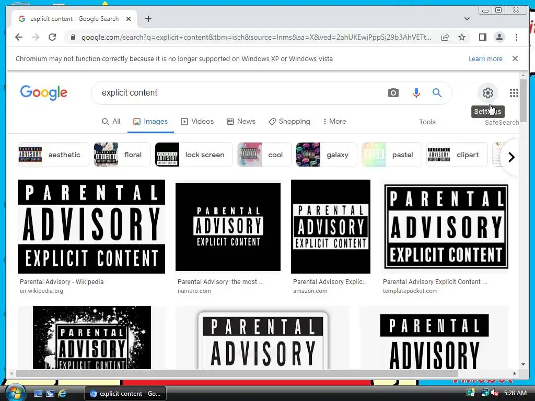Switch to the Shopping tab
The height and width of the screenshot is (401, 535).
[x=289, y=121]
